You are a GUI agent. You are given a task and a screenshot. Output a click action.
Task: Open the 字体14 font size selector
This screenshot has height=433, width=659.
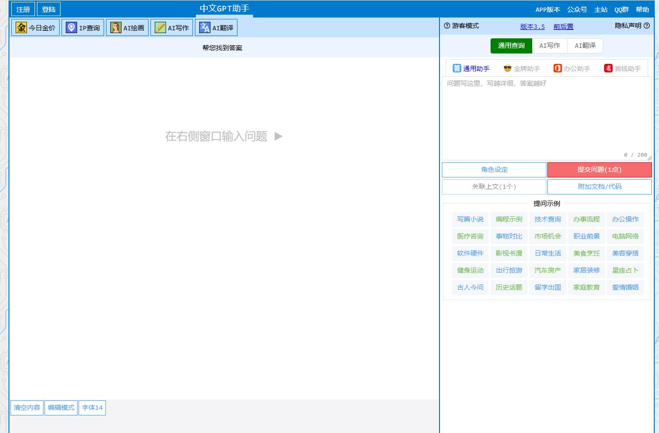tap(92, 408)
